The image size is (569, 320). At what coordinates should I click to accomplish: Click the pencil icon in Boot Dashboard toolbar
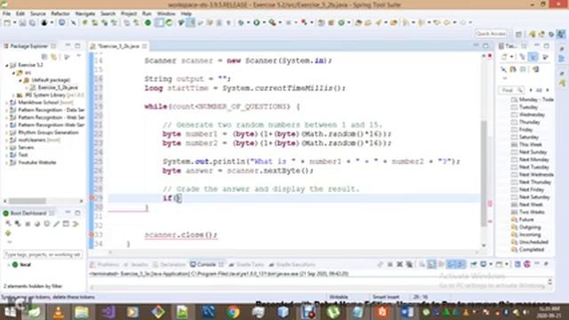click(x=56, y=224)
